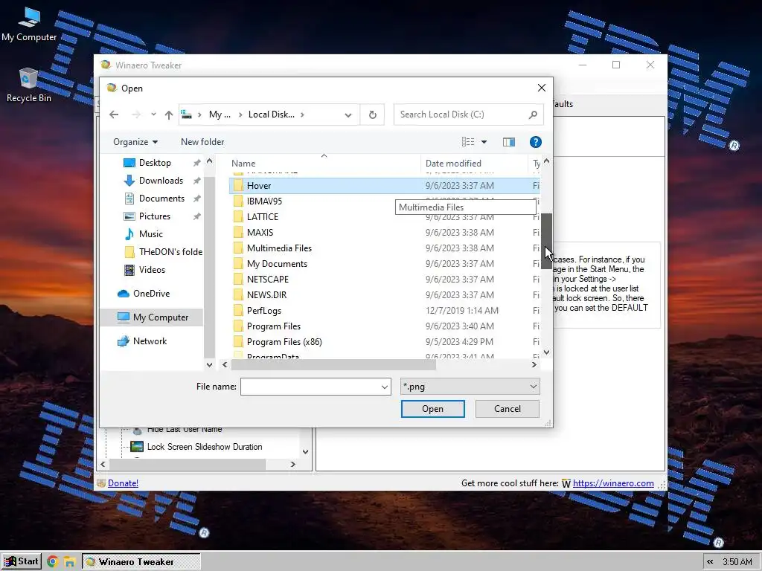Select Desktop in navigation pane
The image size is (762, 571).
click(155, 163)
